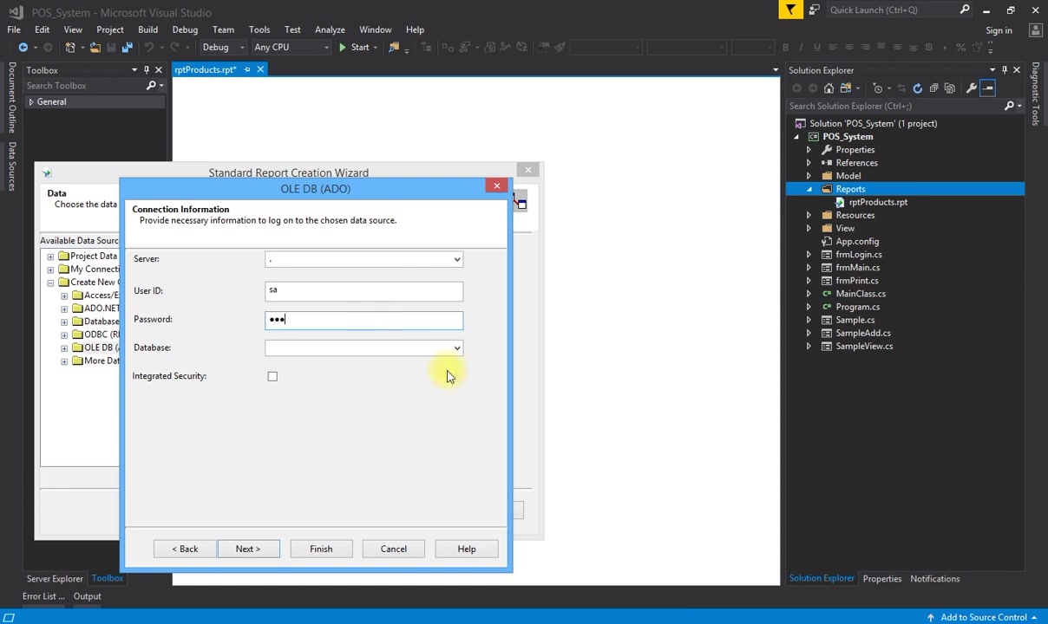
Task: Click the Home icon in Solution Explorer
Action: click(x=829, y=88)
